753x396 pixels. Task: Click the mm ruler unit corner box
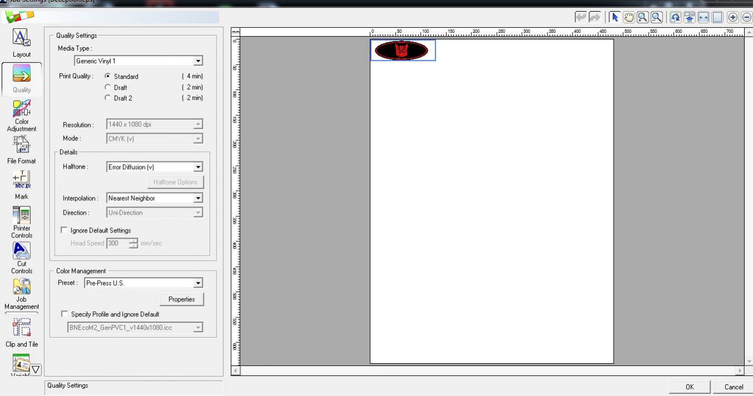pyautogui.click(x=235, y=32)
